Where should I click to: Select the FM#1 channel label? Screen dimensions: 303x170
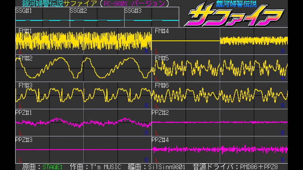point(25,31)
